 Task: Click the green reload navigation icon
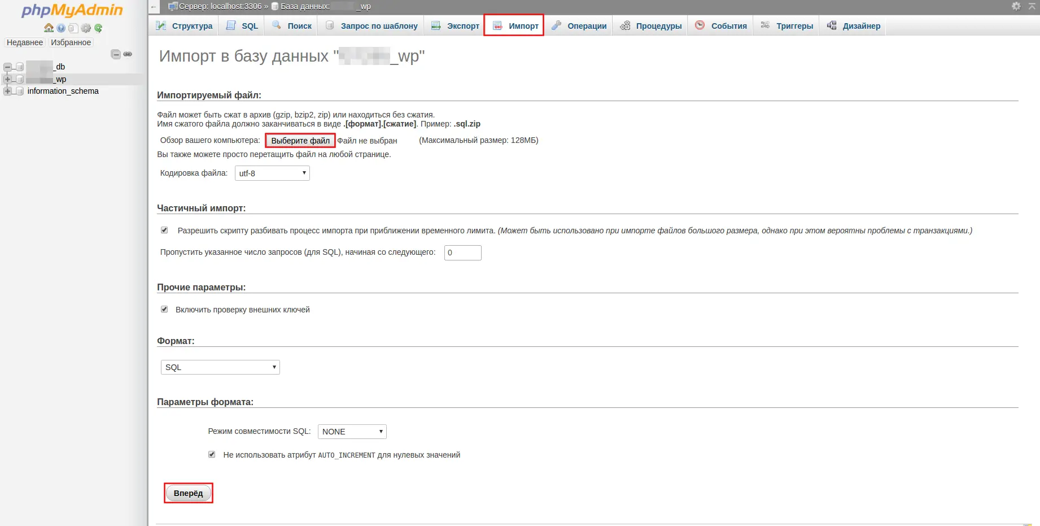pyautogui.click(x=98, y=28)
